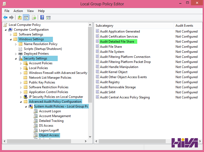Open the View menu
Screen dimensions: 204x152
click(x=30, y=11)
